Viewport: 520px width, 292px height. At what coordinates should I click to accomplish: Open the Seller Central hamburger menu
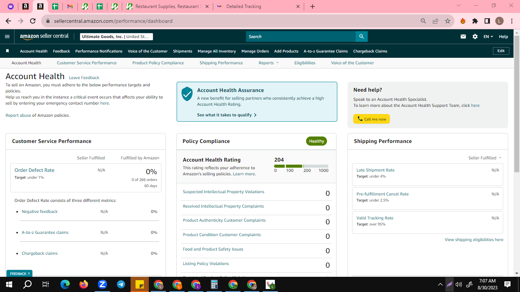click(x=7, y=36)
